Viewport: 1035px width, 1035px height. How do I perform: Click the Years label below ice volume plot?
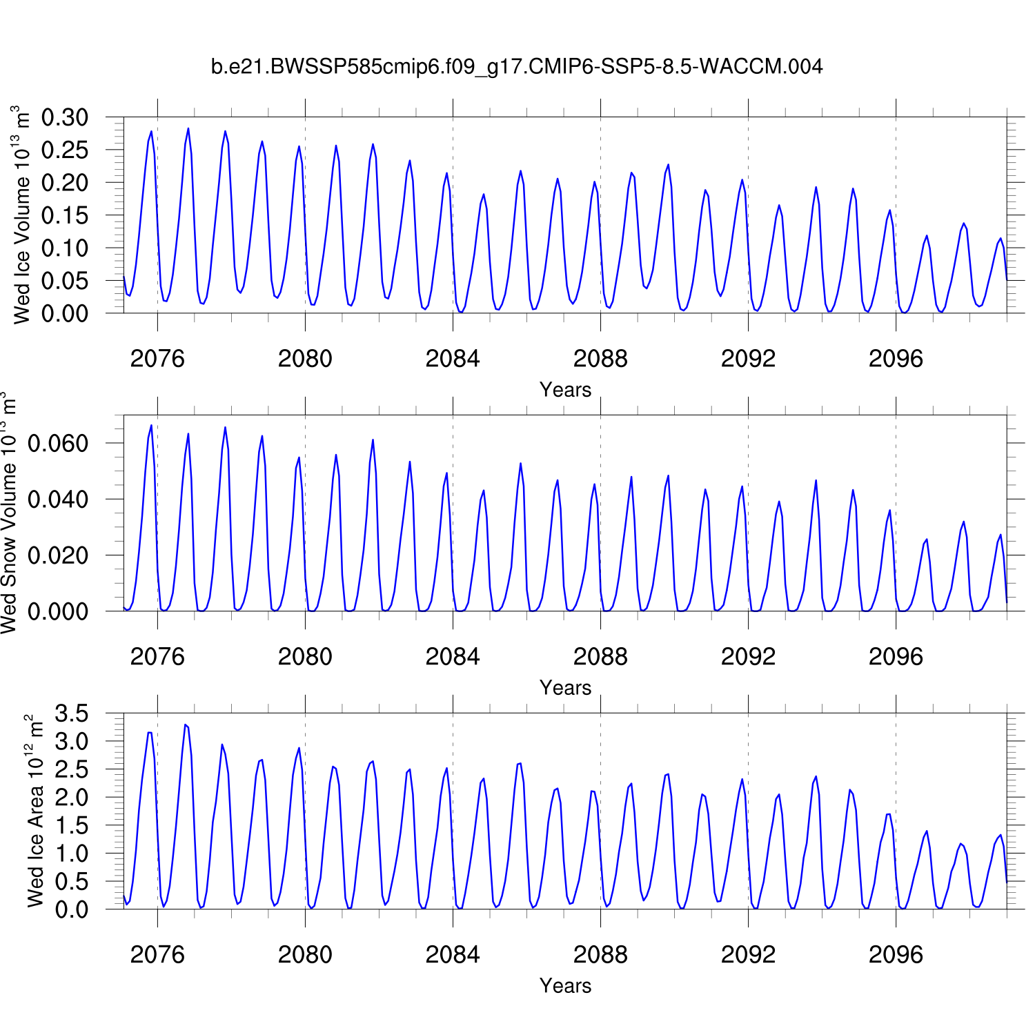(x=565, y=390)
